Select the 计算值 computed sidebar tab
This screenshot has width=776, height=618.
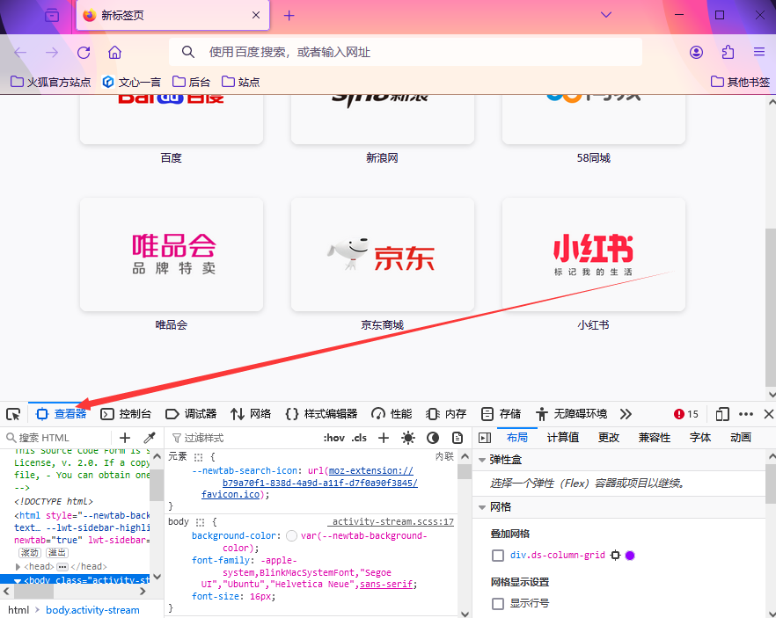(563, 438)
